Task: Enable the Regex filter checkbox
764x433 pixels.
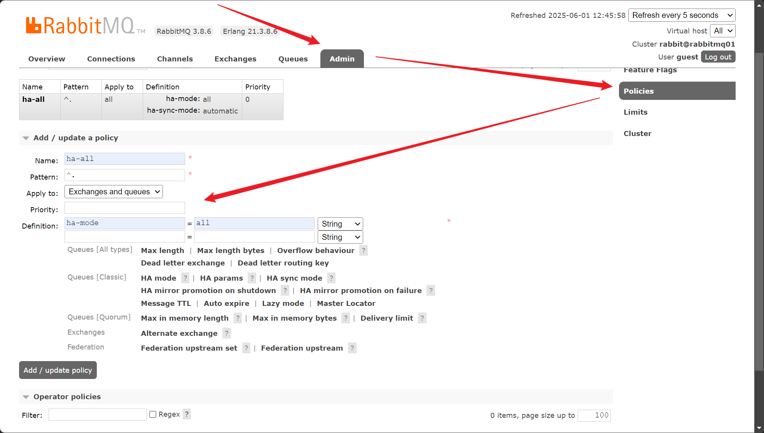Action: (x=153, y=414)
